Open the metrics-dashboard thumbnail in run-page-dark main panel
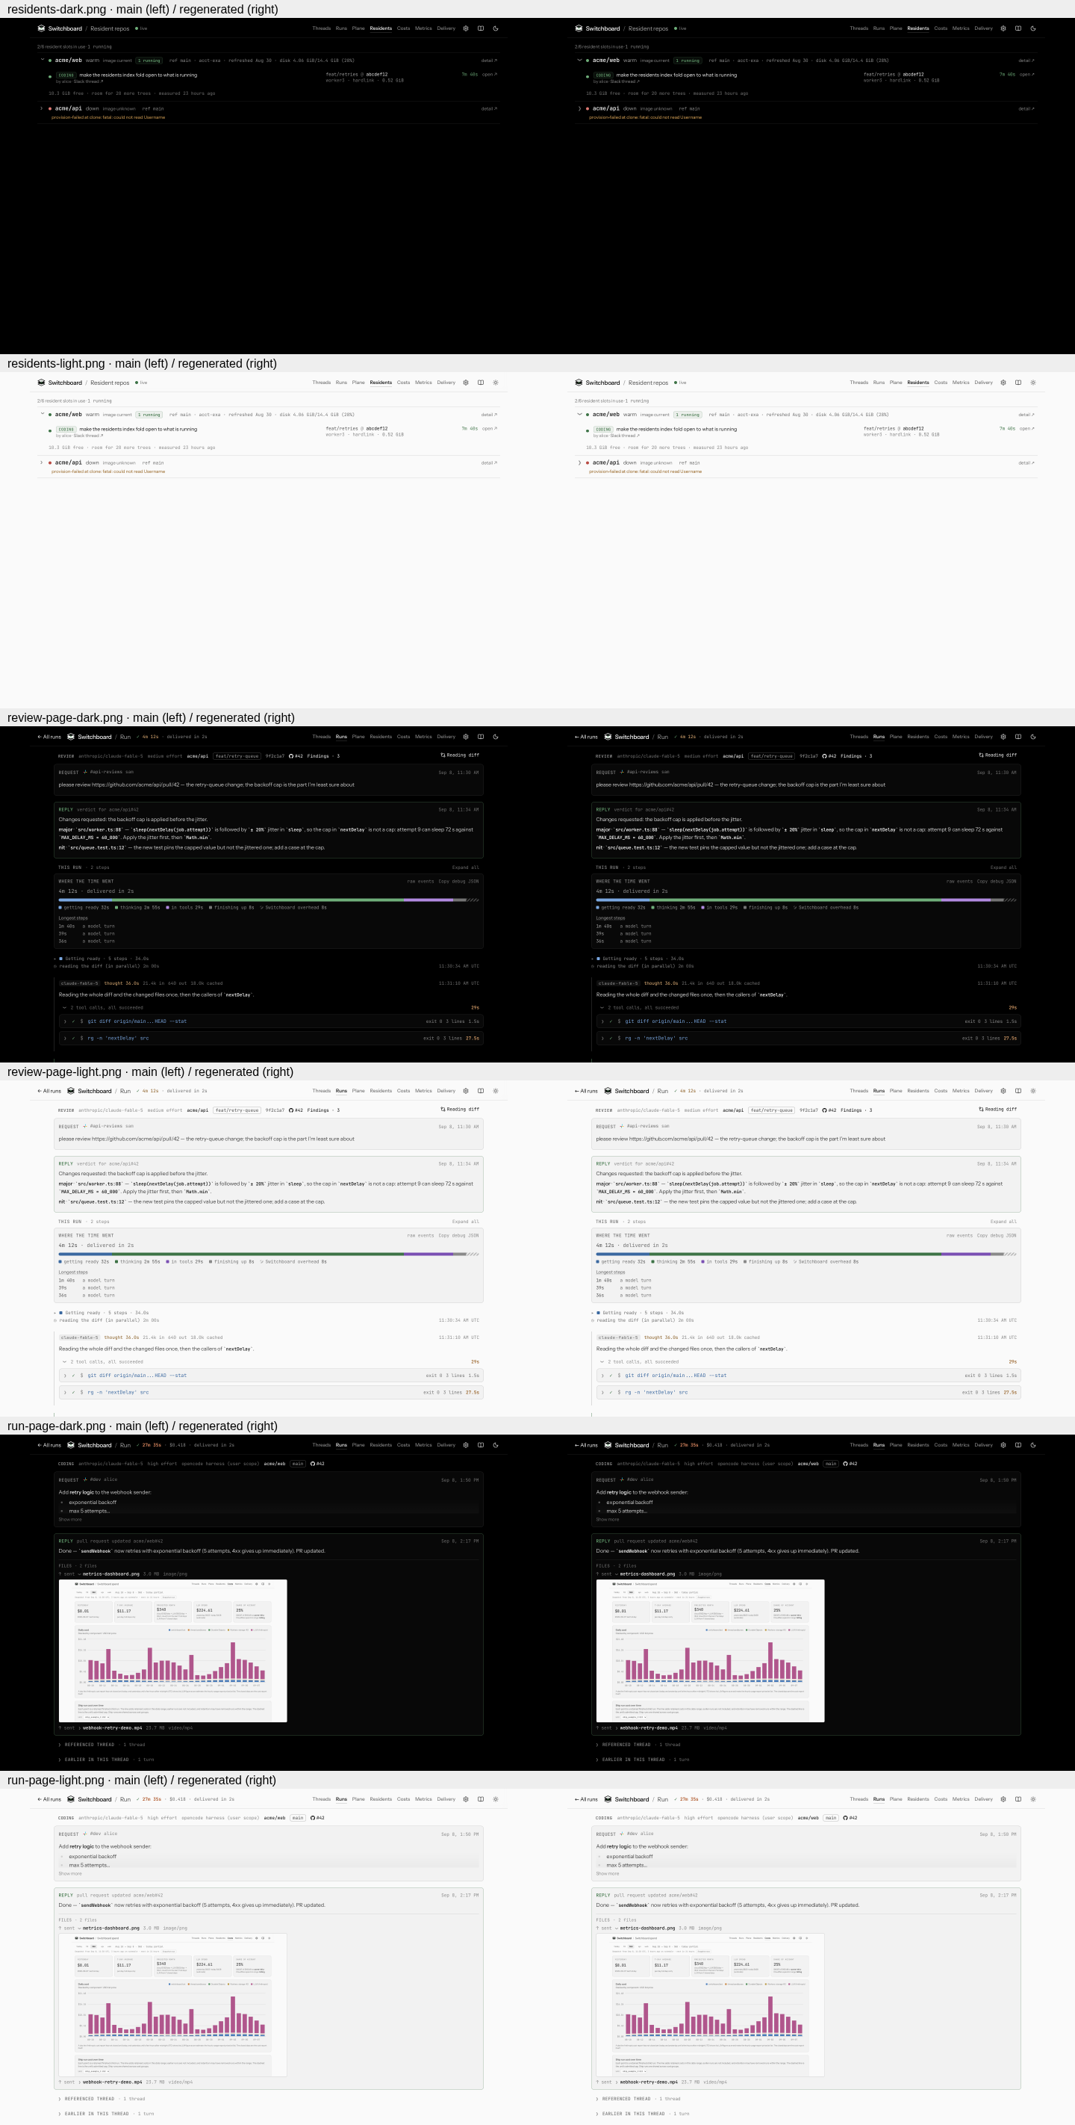The width and height of the screenshot is (1075, 2125). 173,1651
